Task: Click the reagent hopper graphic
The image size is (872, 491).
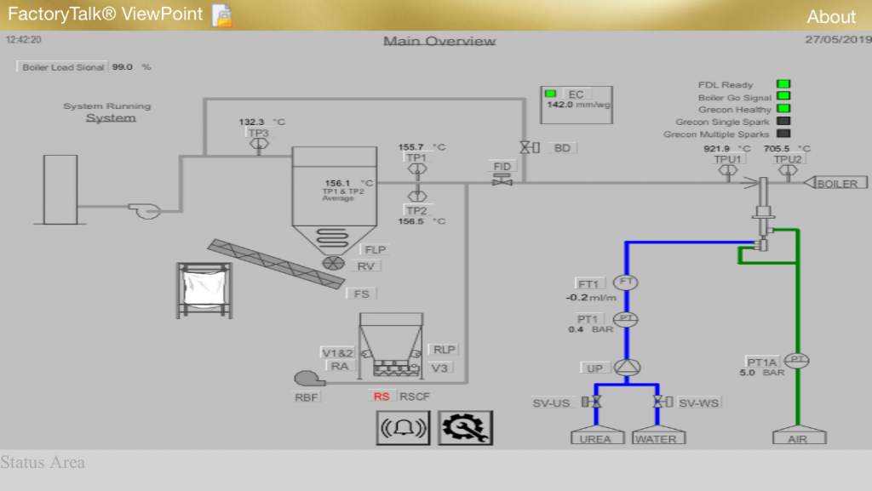Action: click(x=392, y=345)
